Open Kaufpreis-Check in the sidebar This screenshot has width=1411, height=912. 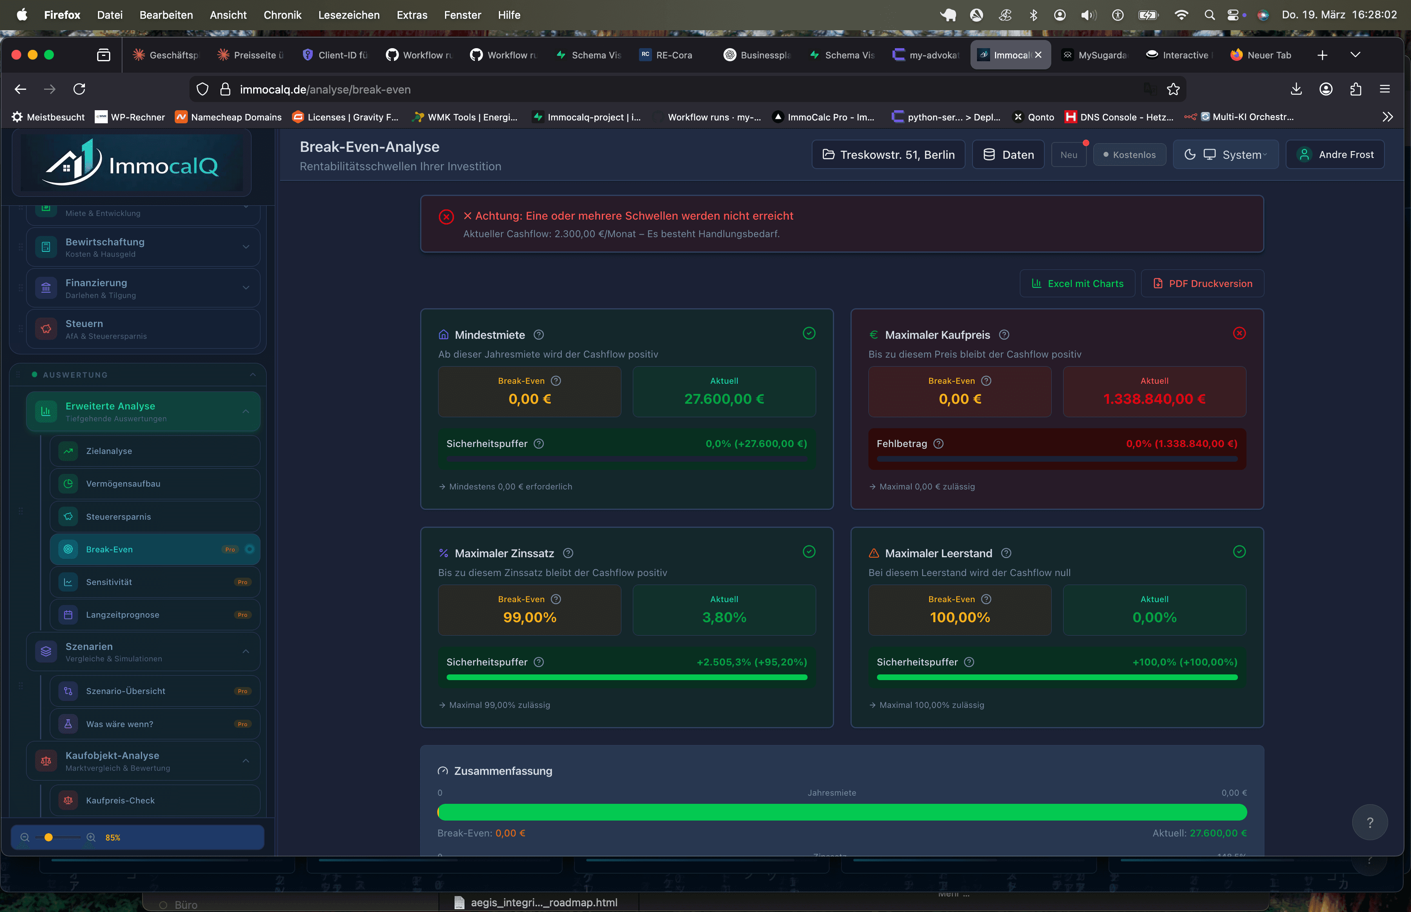[155, 801]
